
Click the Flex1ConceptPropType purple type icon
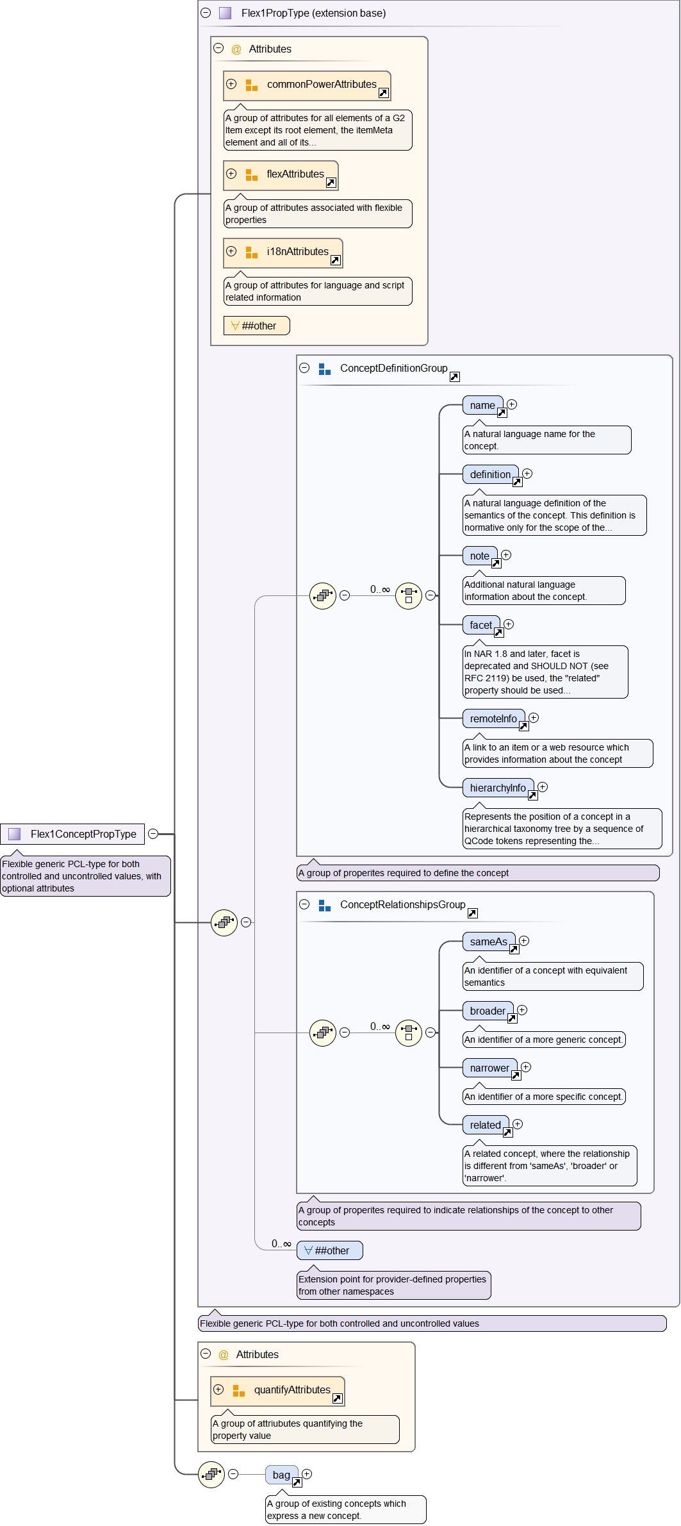[14, 834]
